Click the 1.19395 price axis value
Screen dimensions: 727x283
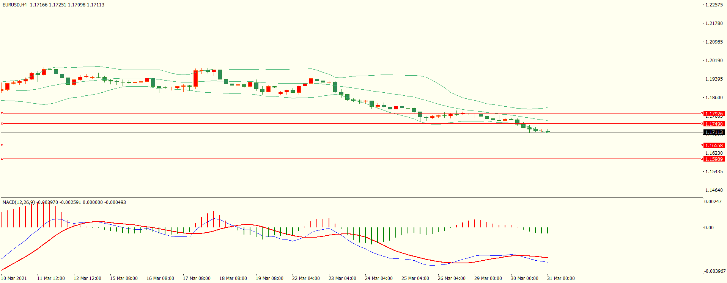714,79
